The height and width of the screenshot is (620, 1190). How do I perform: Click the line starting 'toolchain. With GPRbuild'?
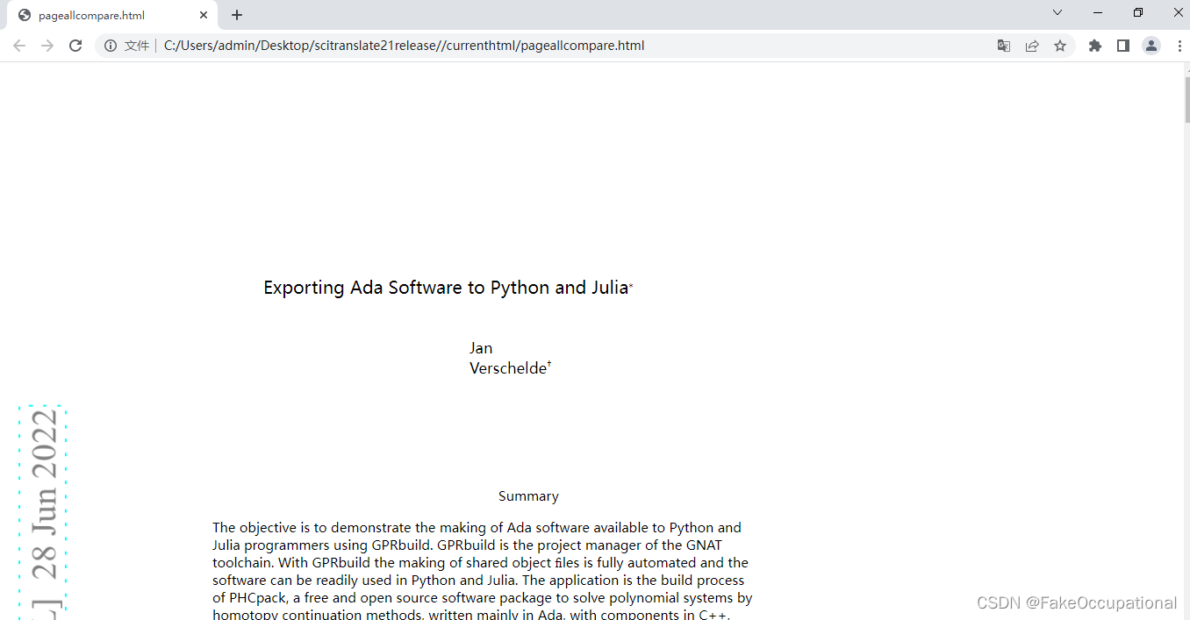click(x=480, y=562)
